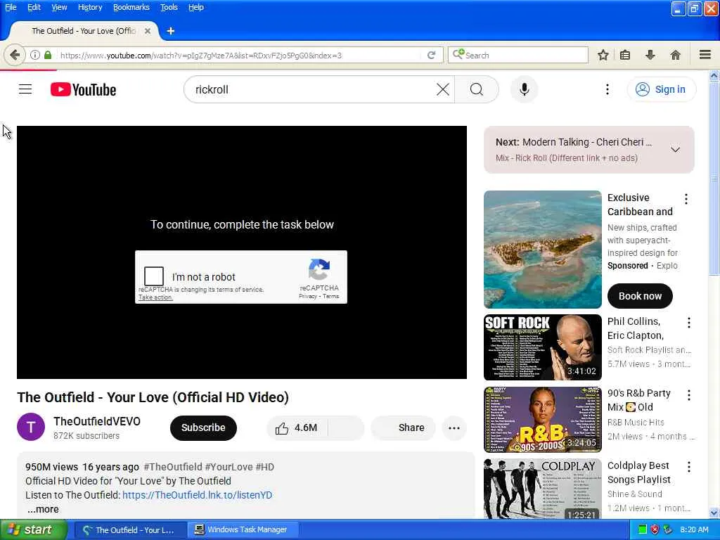Screen dimensions: 720x540
Task: Show bookmarks list icon in toolbar
Action: (x=625, y=55)
